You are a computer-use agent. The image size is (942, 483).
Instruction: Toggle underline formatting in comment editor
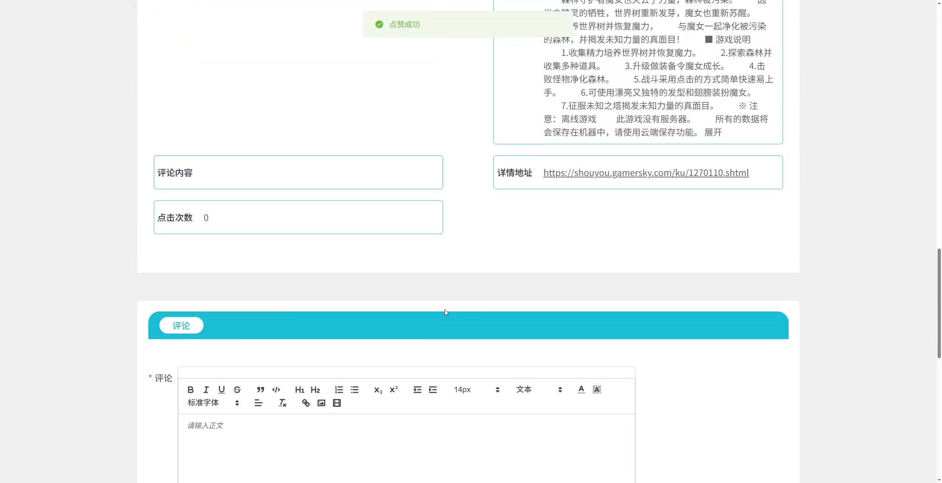point(222,389)
